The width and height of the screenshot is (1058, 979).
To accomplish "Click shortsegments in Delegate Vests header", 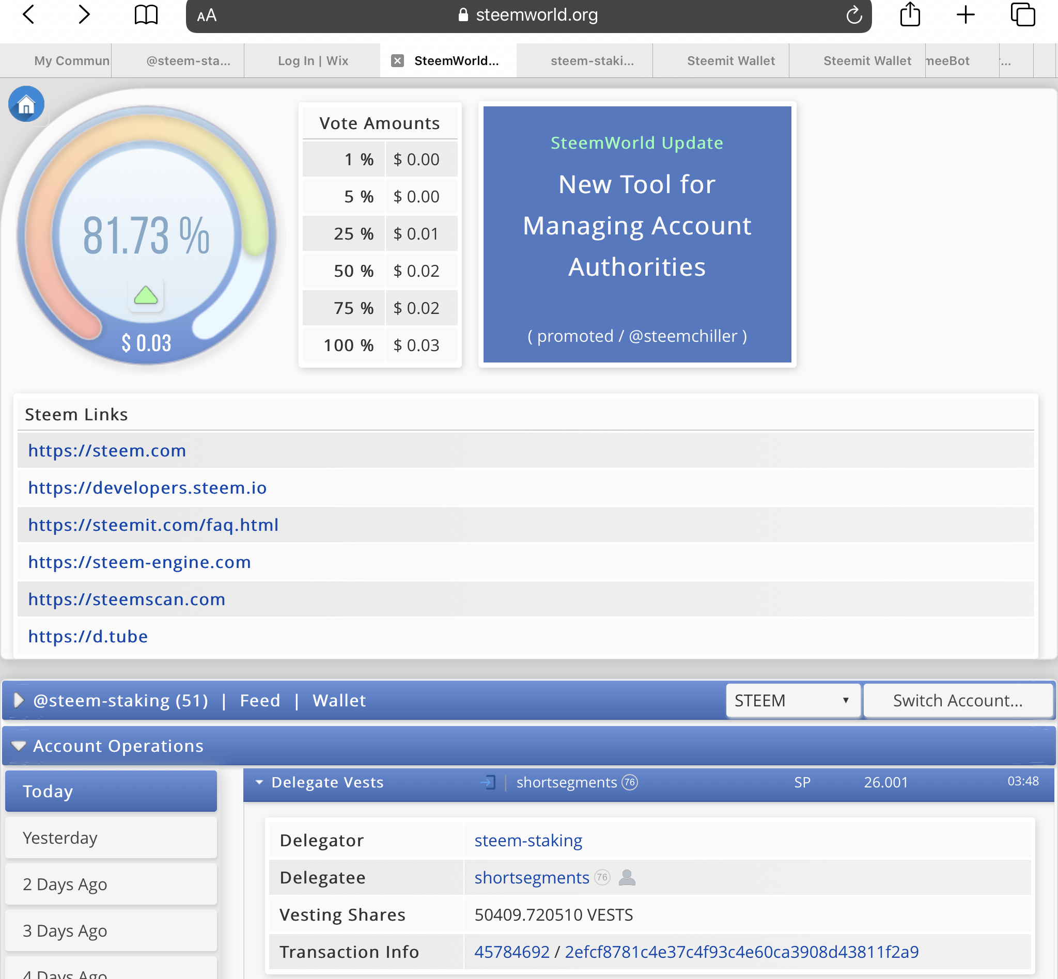I will (x=567, y=782).
